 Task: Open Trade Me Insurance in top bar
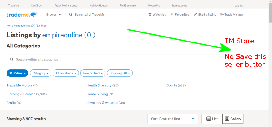66,6
